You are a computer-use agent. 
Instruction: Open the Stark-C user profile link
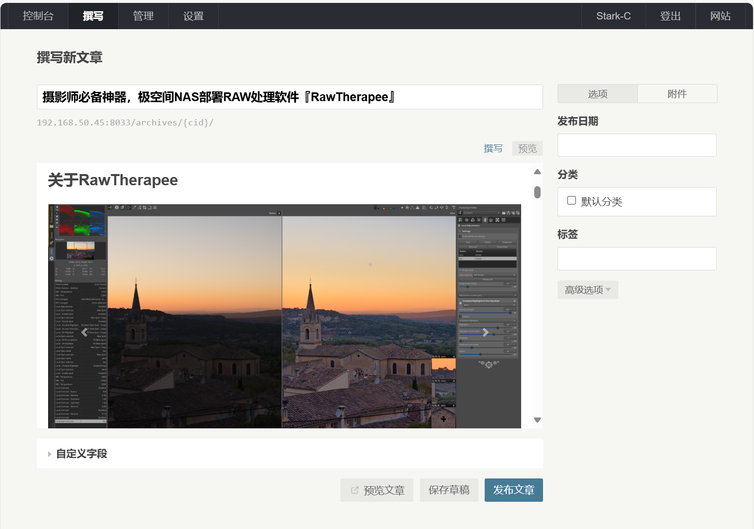614,16
